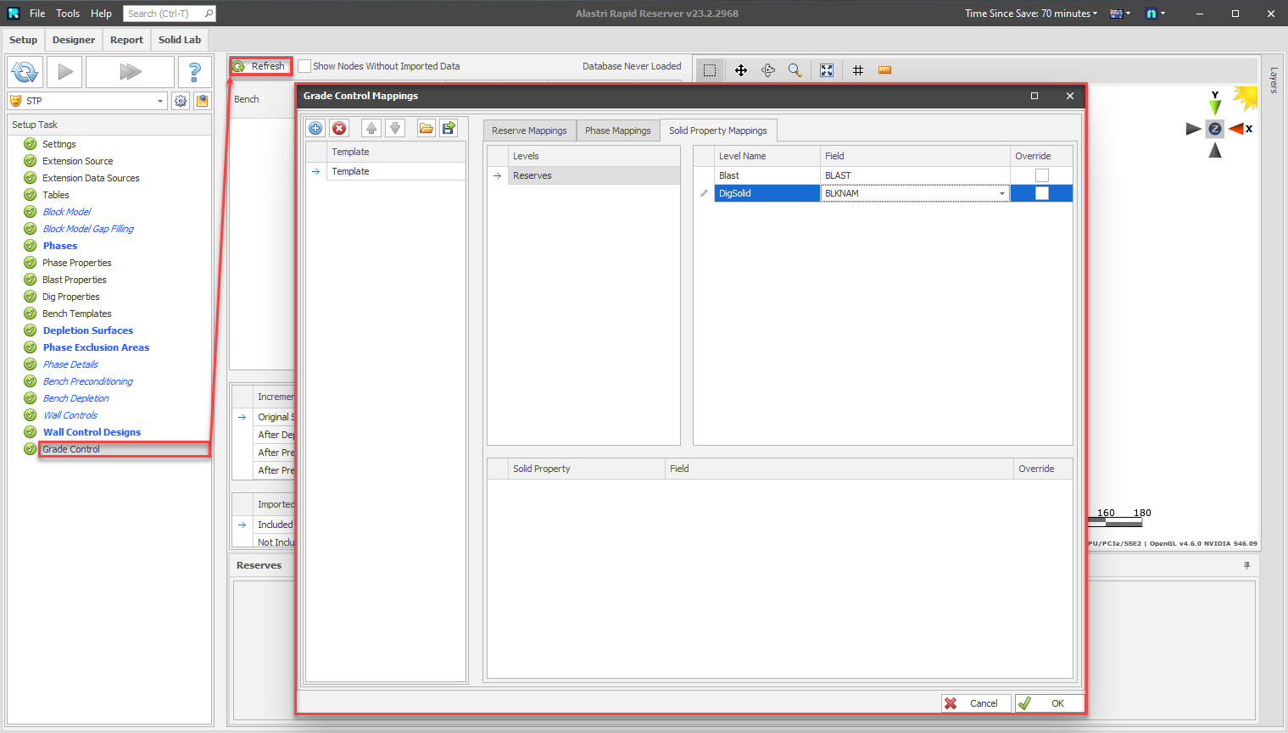Image resolution: width=1288 pixels, height=733 pixels.
Task: Check the Override box for DigSolid
Action: point(1041,193)
